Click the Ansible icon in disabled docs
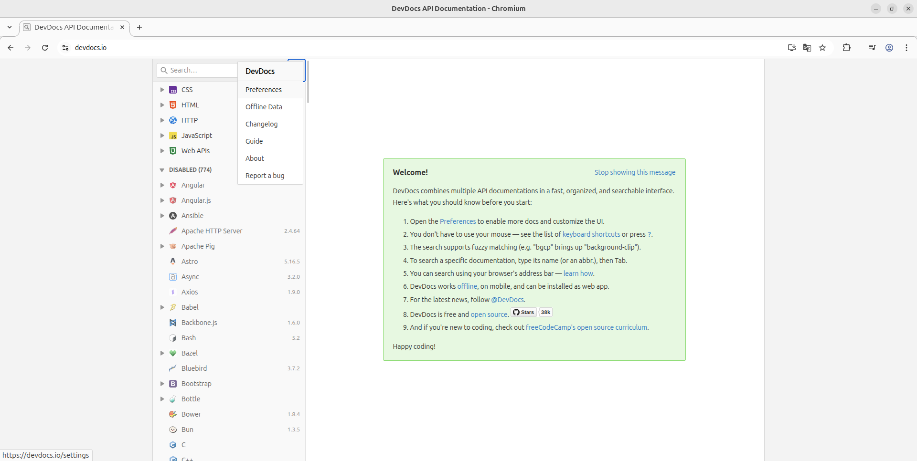Screen dimensions: 917x461 click(x=173, y=216)
